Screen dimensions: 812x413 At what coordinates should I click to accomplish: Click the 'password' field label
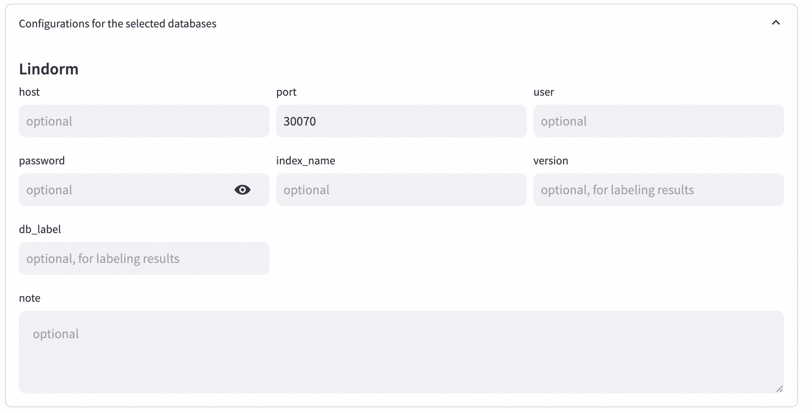coord(42,161)
